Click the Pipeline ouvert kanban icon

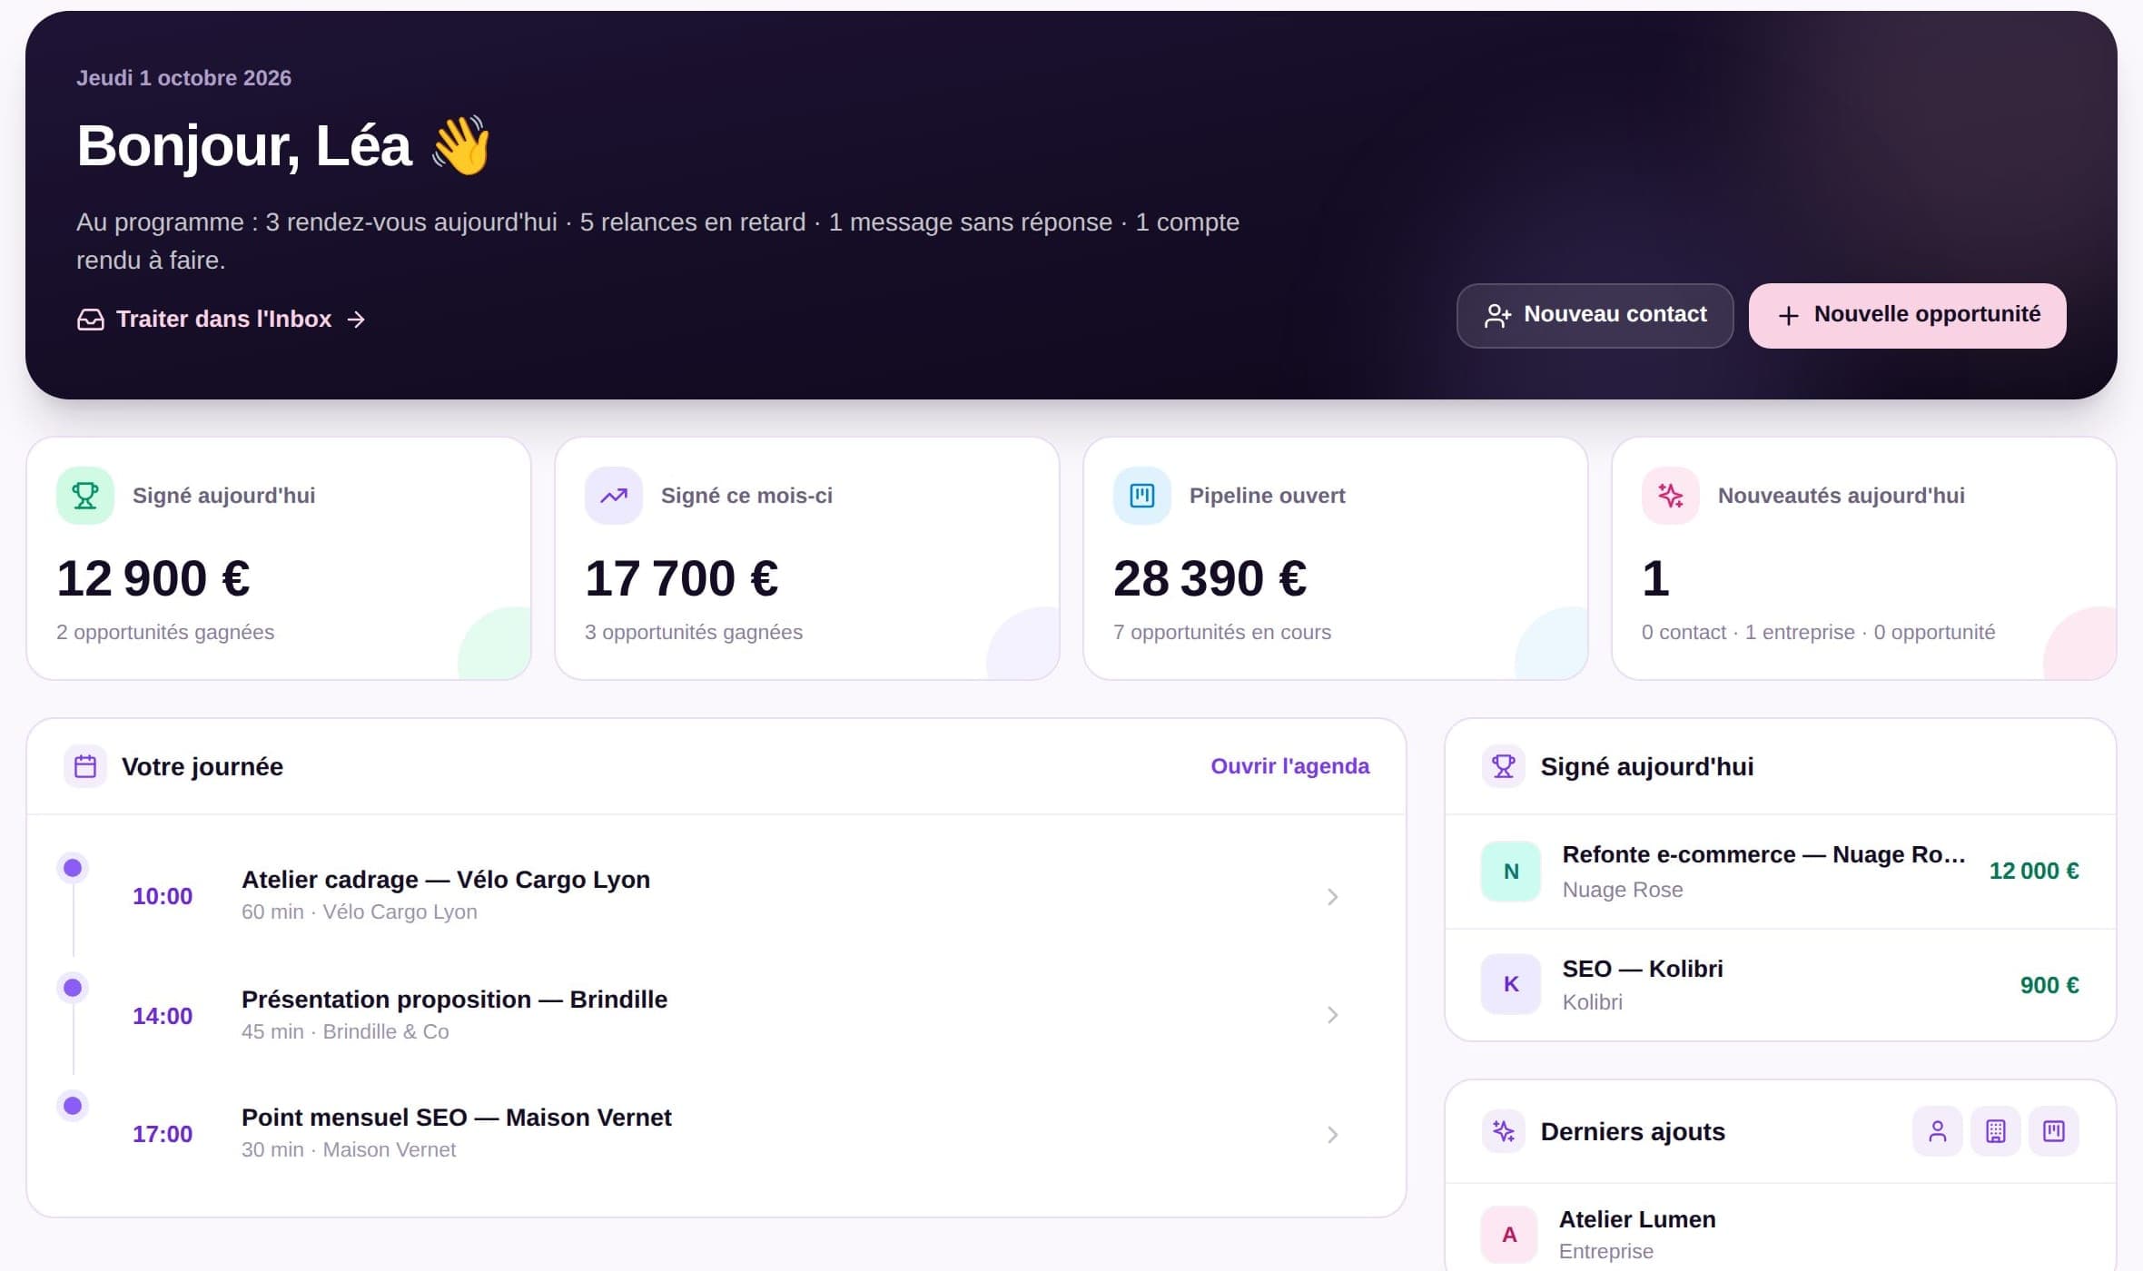pyautogui.click(x=1142, y=496)
